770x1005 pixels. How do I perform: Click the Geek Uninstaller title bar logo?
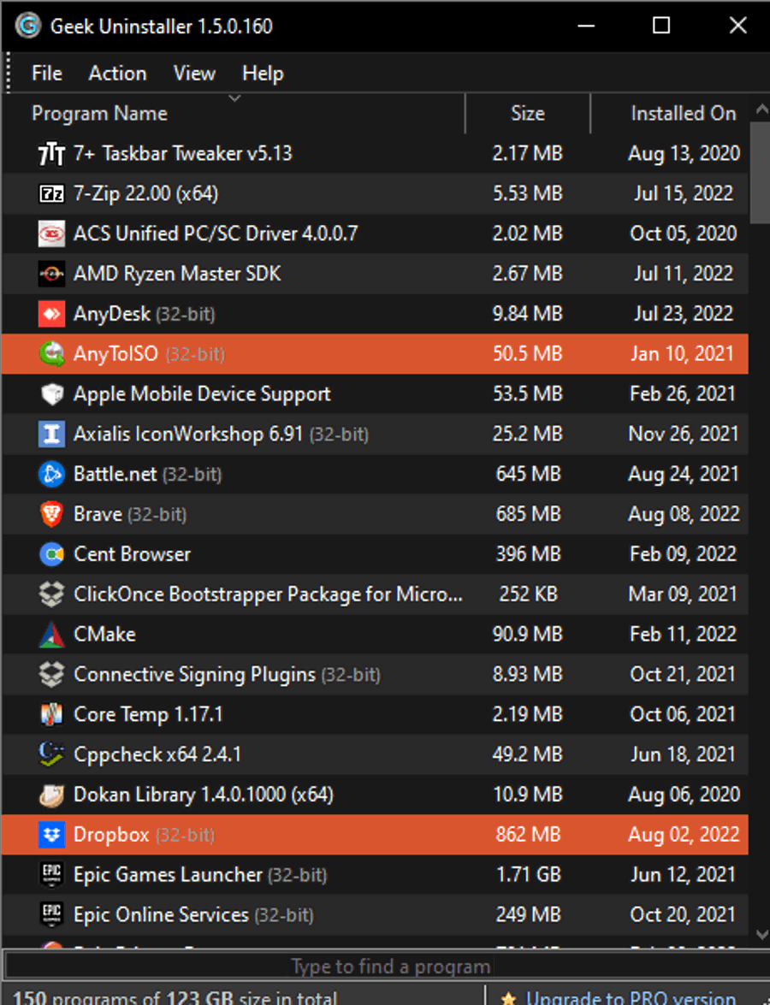(x=27, y=26)
